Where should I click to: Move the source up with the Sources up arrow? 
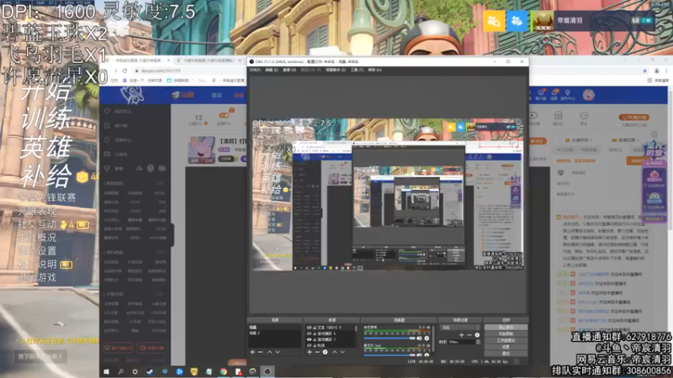click(x=334, y=352)
